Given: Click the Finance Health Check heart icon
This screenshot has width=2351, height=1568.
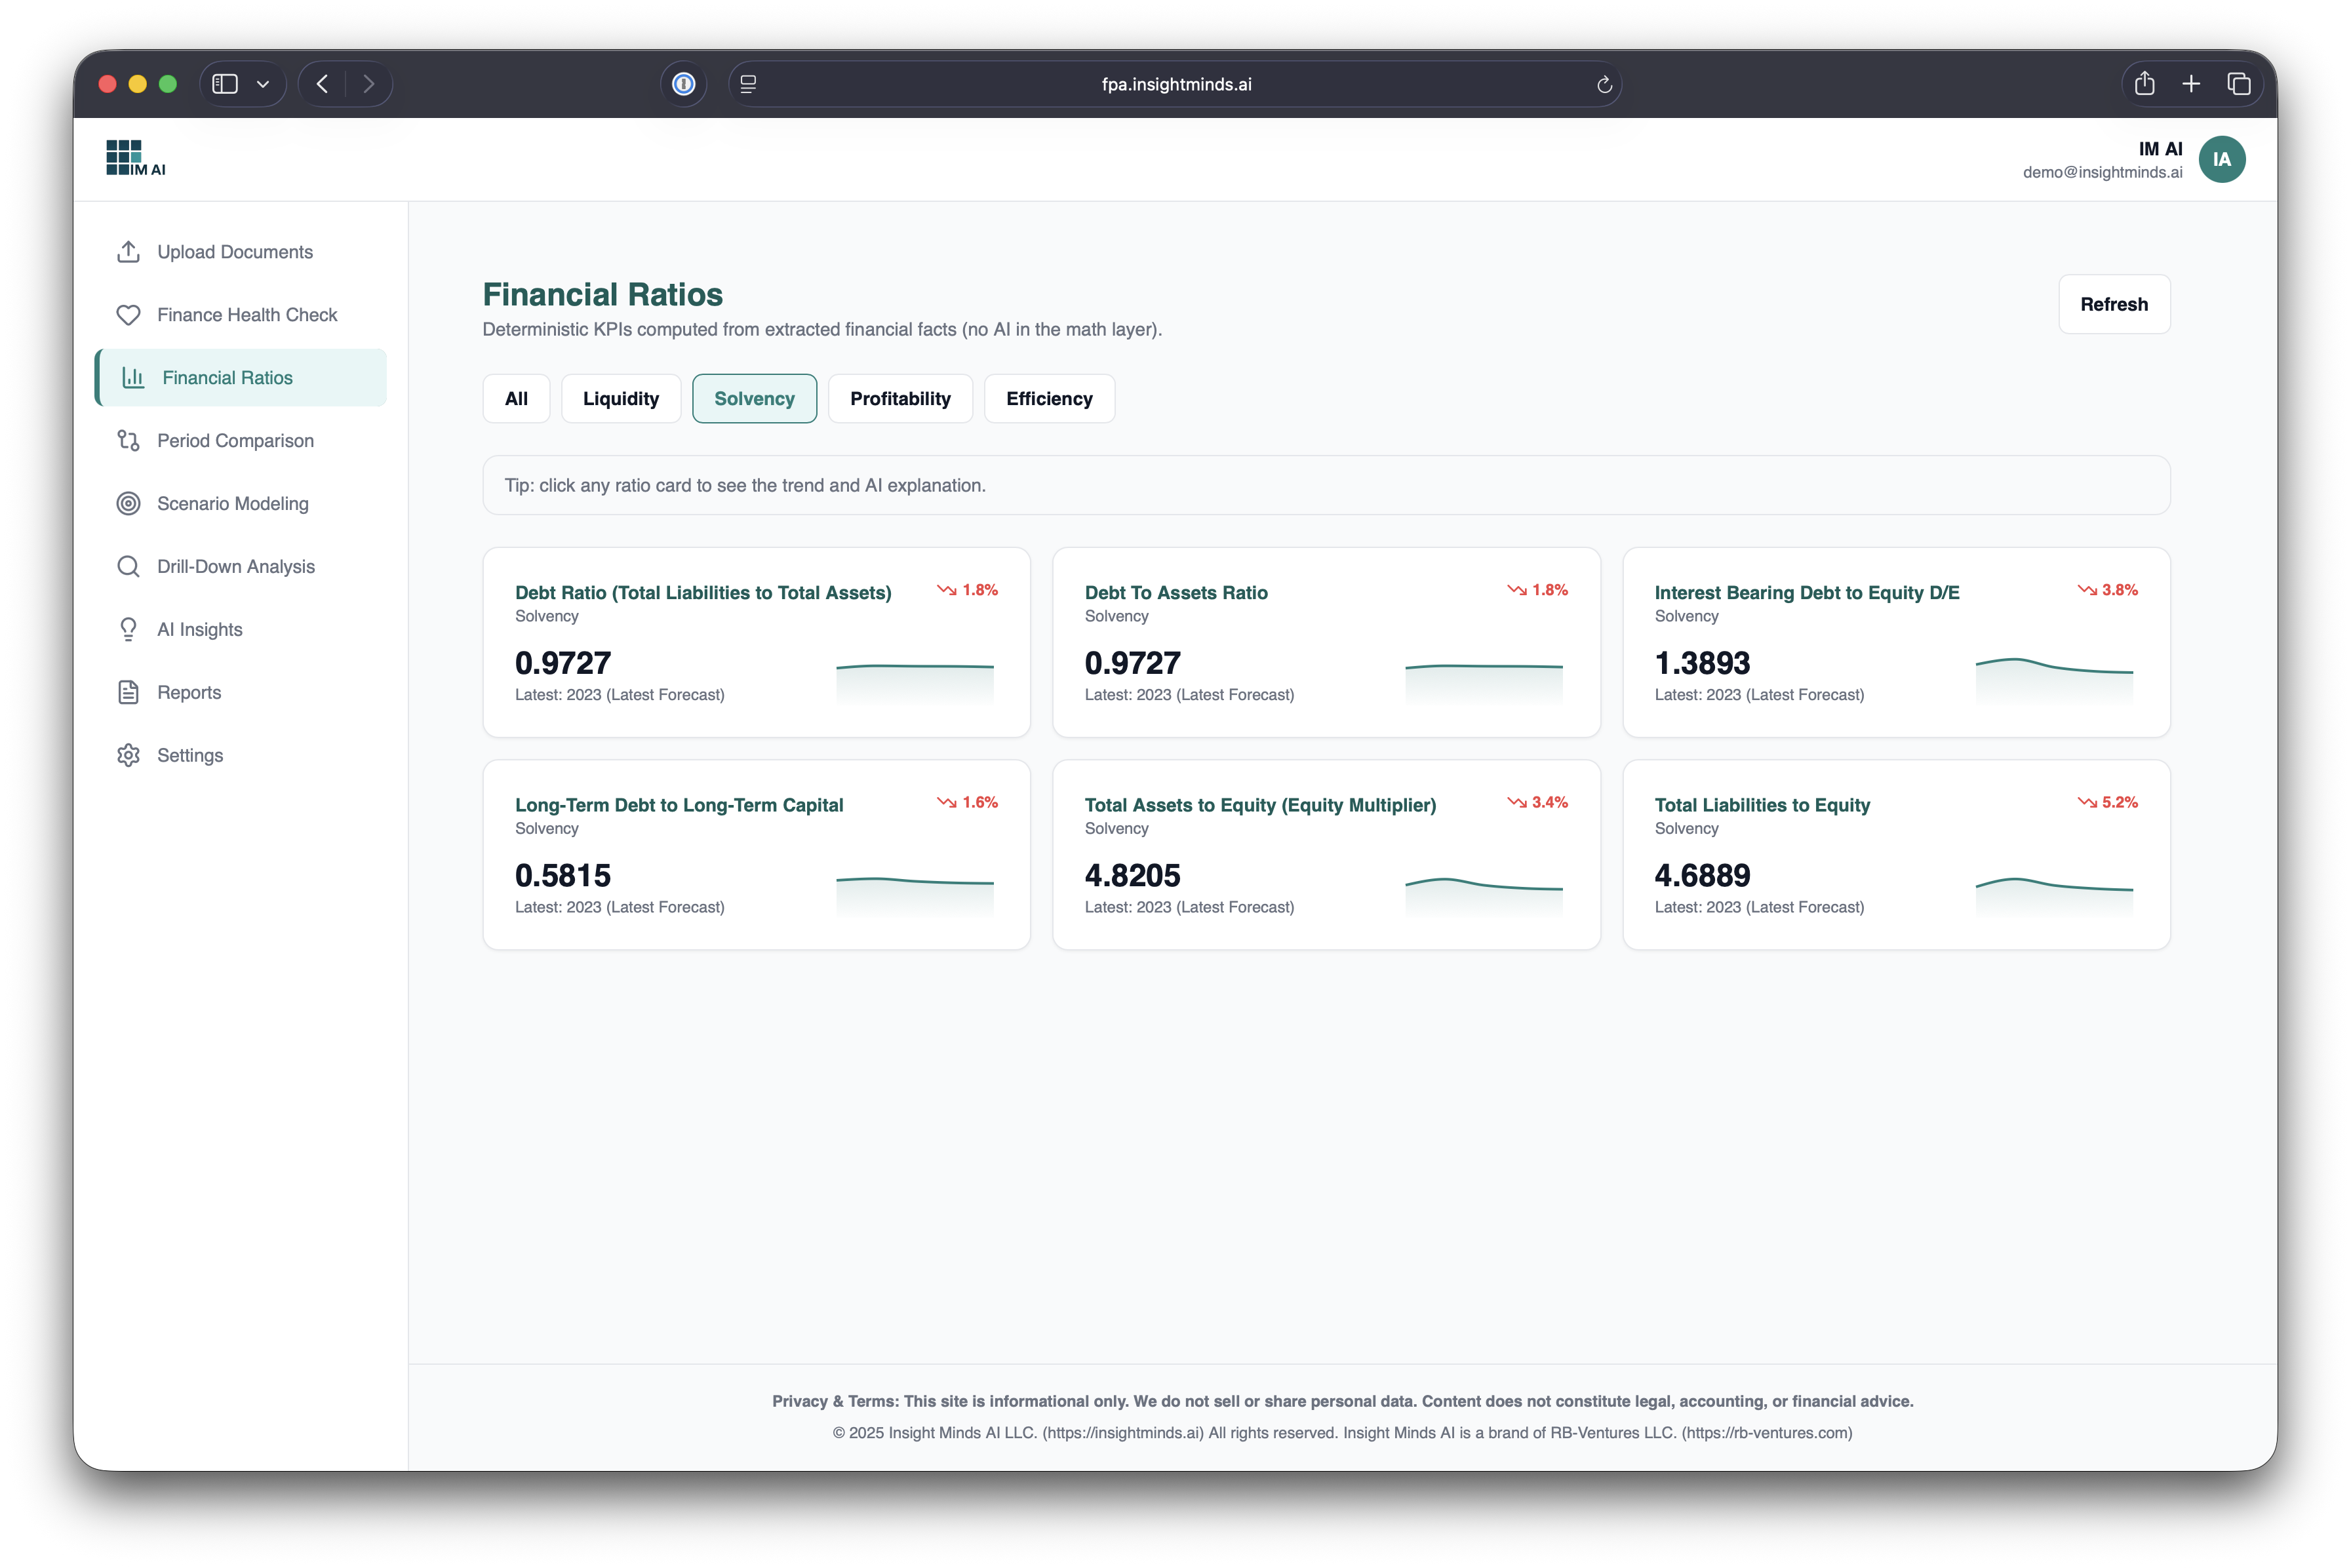Looking at the screenshot, I should coord(128,315).
